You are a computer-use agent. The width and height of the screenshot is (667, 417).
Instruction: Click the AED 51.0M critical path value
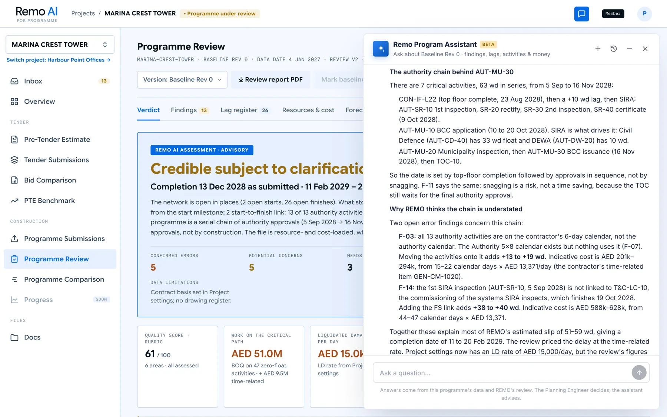tap(257, 354)
